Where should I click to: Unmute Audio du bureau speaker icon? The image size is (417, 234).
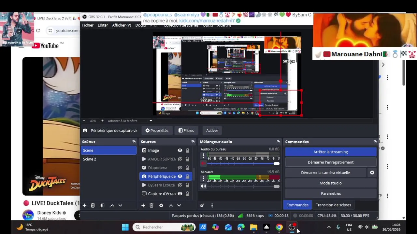point(203,163)
